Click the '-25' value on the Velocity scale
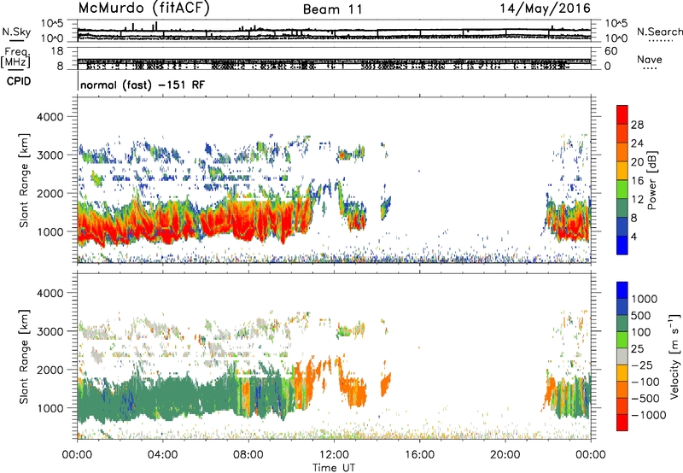Screen dimensions: 683x473 pyautogui.click(x=643, y=365)
